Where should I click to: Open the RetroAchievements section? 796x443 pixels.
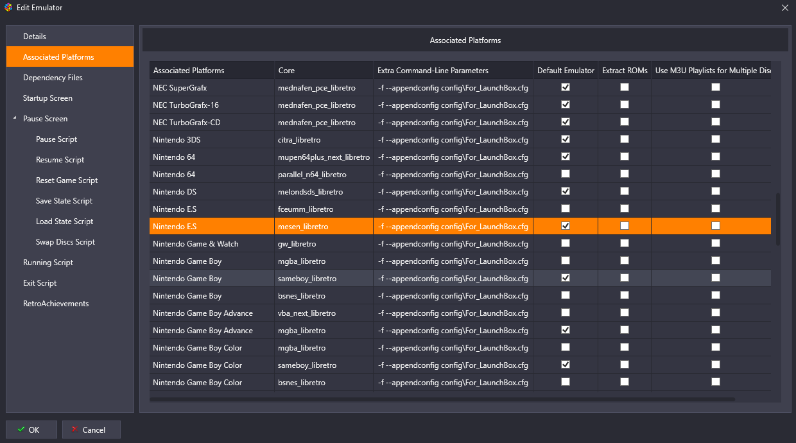pyautogui.click(x=56, y=304)
